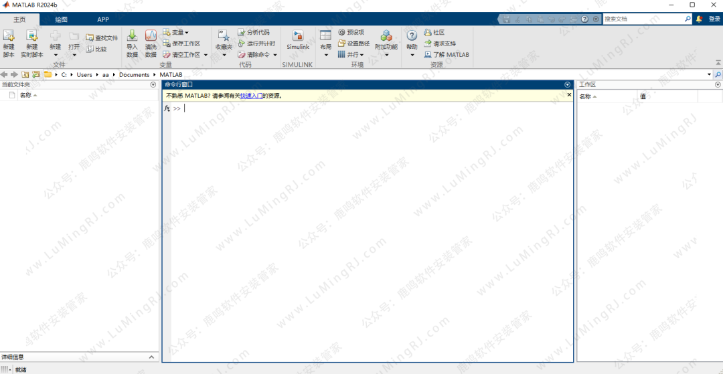Image resolution: width=723 pixels, height=374 pixels.
Task: Open the 快速入门 (Getting Started) link
Action: (251, 96)
